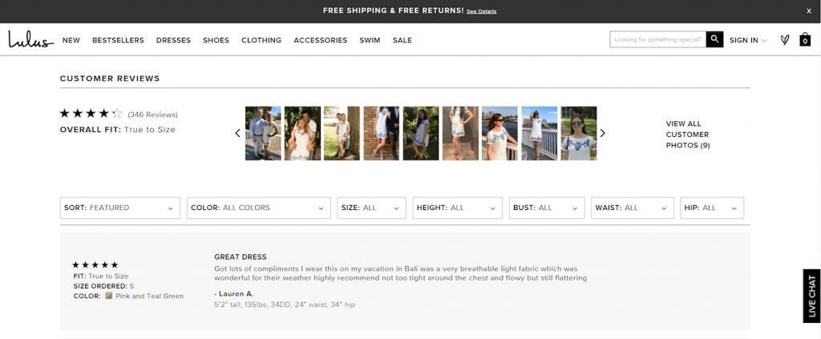Open the Size filter dropdown
Screen dimensions: 821x339
point(371,208)
